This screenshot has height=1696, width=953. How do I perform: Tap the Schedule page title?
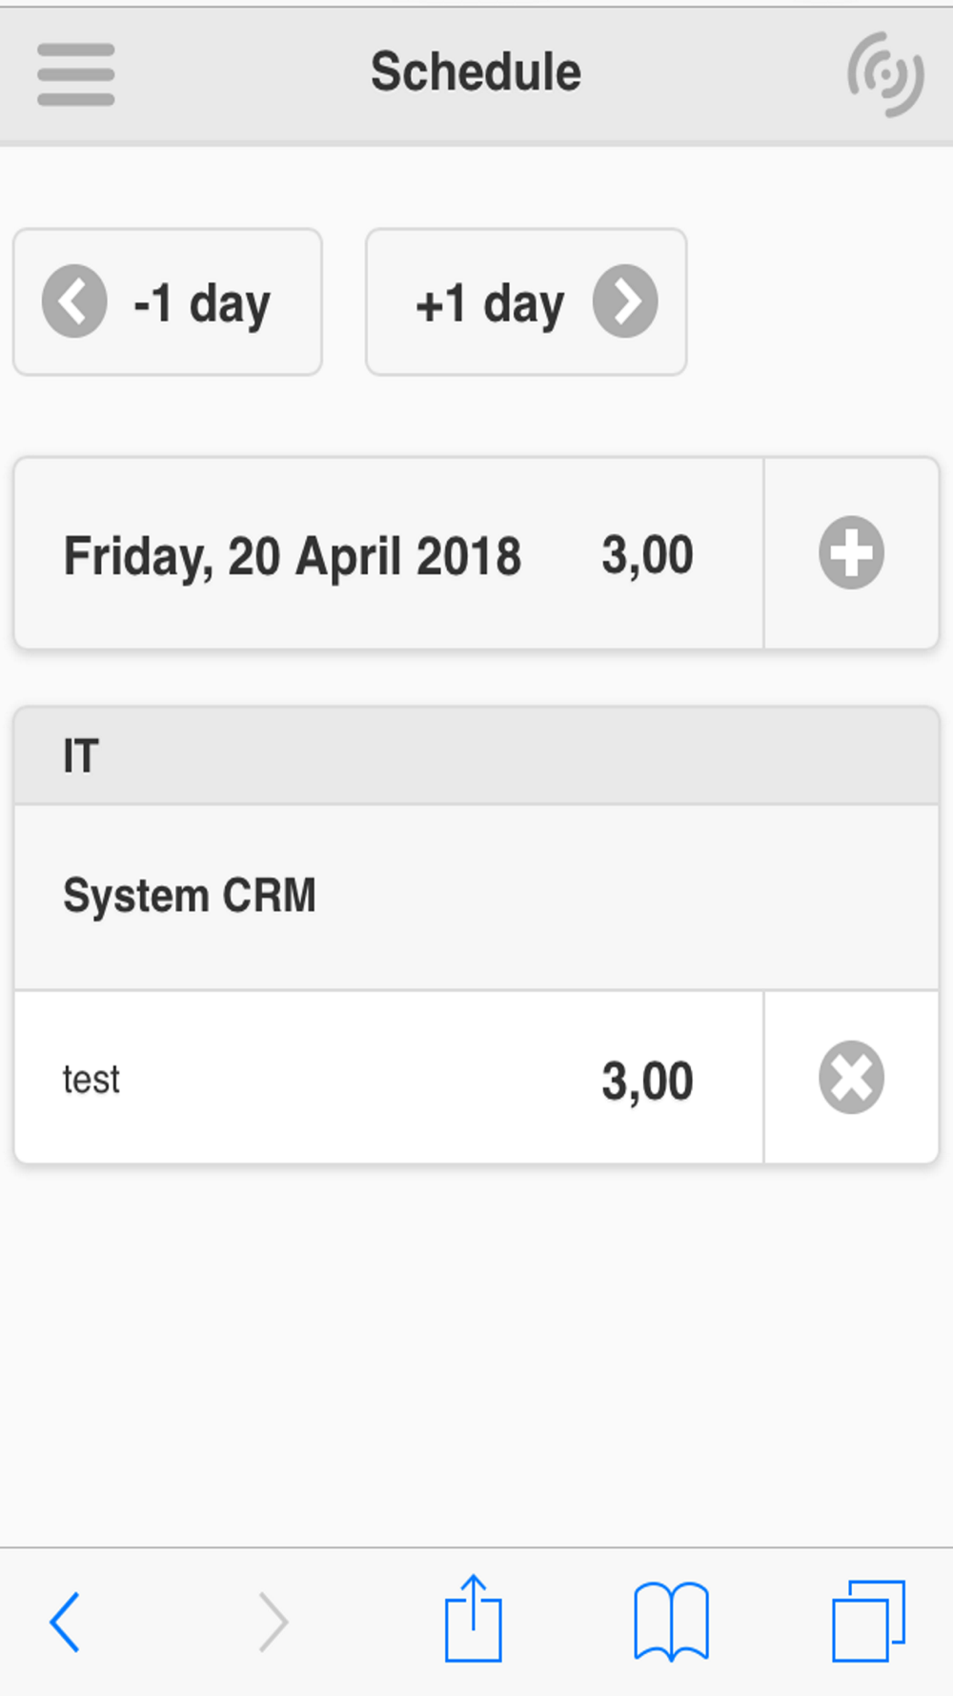pyautogui.click(x=476, y=72)
